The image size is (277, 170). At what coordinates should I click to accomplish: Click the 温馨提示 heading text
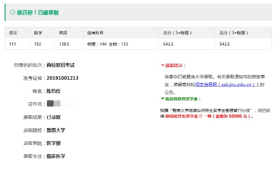175,65
